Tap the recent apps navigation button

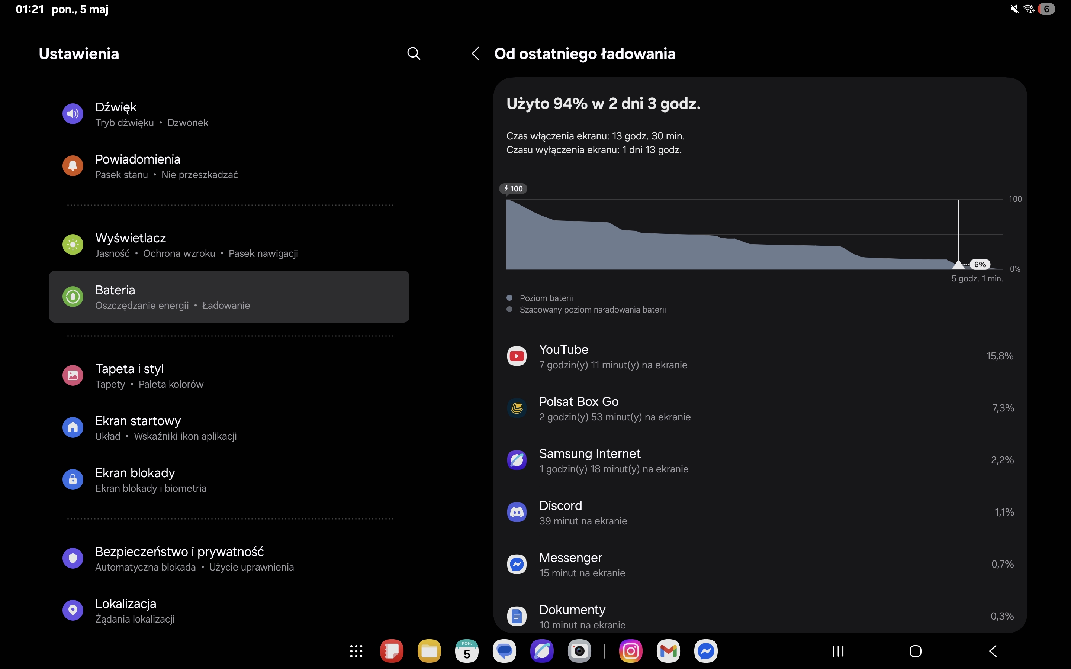pos(838,651)
